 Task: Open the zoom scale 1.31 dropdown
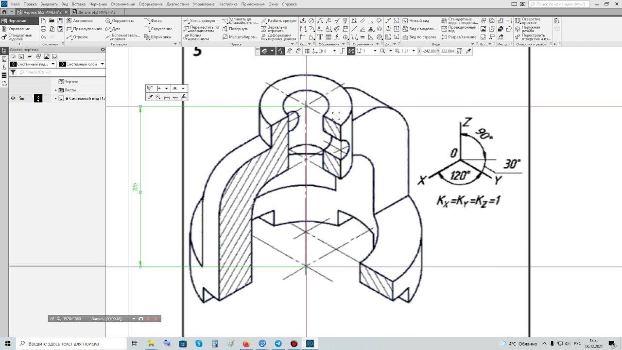414,51
